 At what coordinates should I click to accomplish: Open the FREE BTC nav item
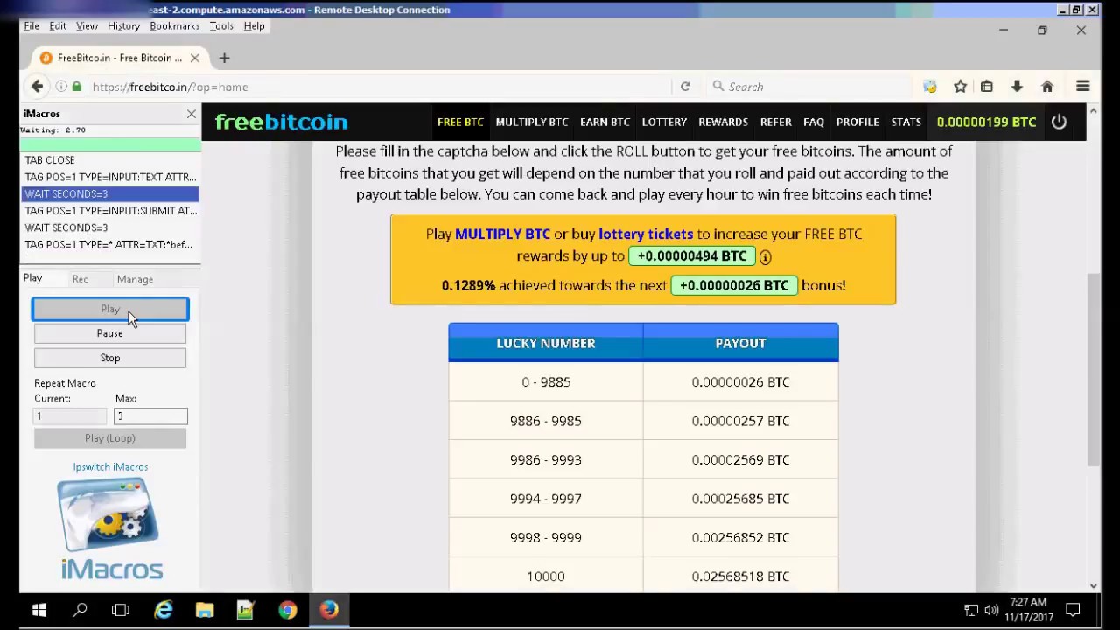click(x=460, y=122)
